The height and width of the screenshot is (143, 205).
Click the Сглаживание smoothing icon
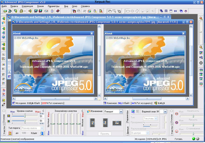(177, 131)
